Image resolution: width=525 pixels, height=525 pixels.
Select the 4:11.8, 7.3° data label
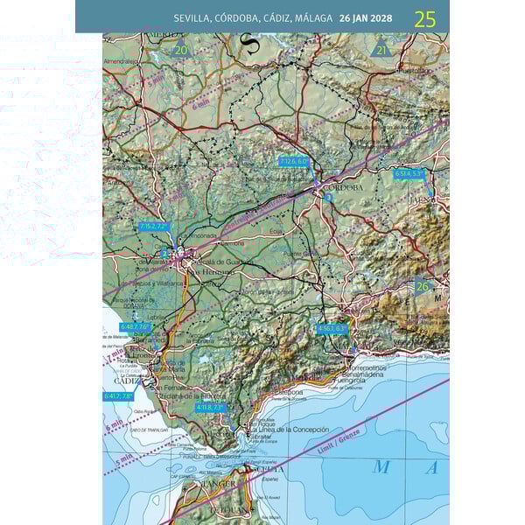click(211, 408)
